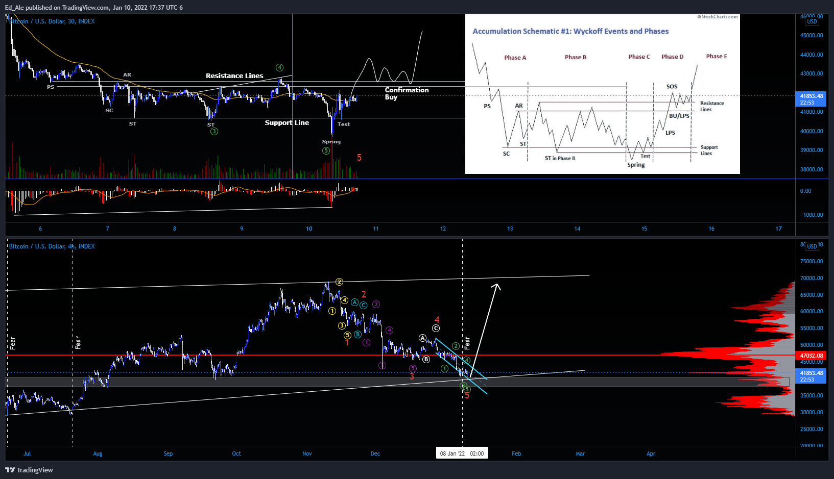The width and height of the screenshot is (834, 479).
Task: Select the 'AR' label on the upper chart
Action: (x=127, y=75)
